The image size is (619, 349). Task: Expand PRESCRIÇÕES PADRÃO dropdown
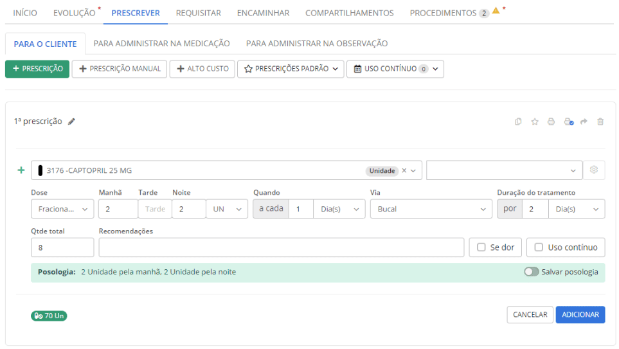[x=291, y=69]
